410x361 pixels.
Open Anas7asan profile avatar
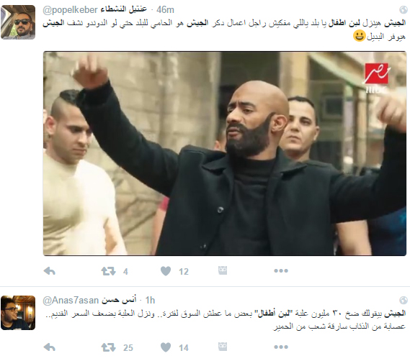pos(18,313)
